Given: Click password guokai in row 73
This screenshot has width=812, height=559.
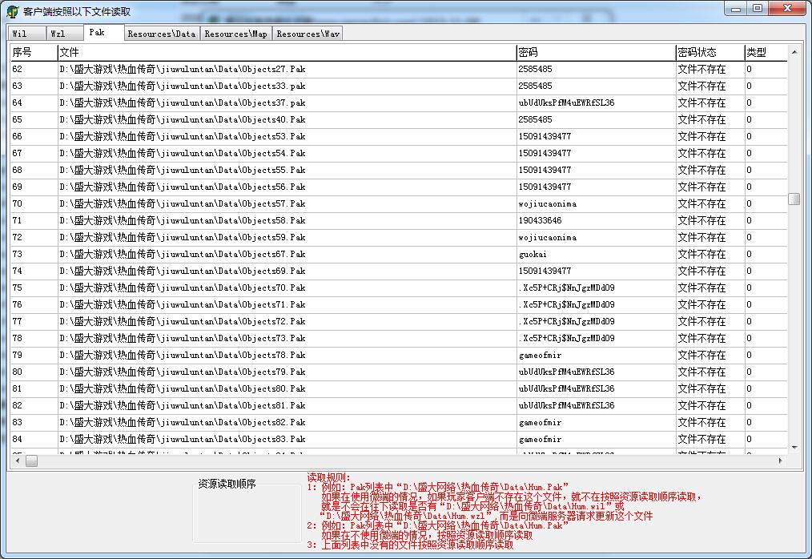Looking at the screenshot, I should pos(533,255).
